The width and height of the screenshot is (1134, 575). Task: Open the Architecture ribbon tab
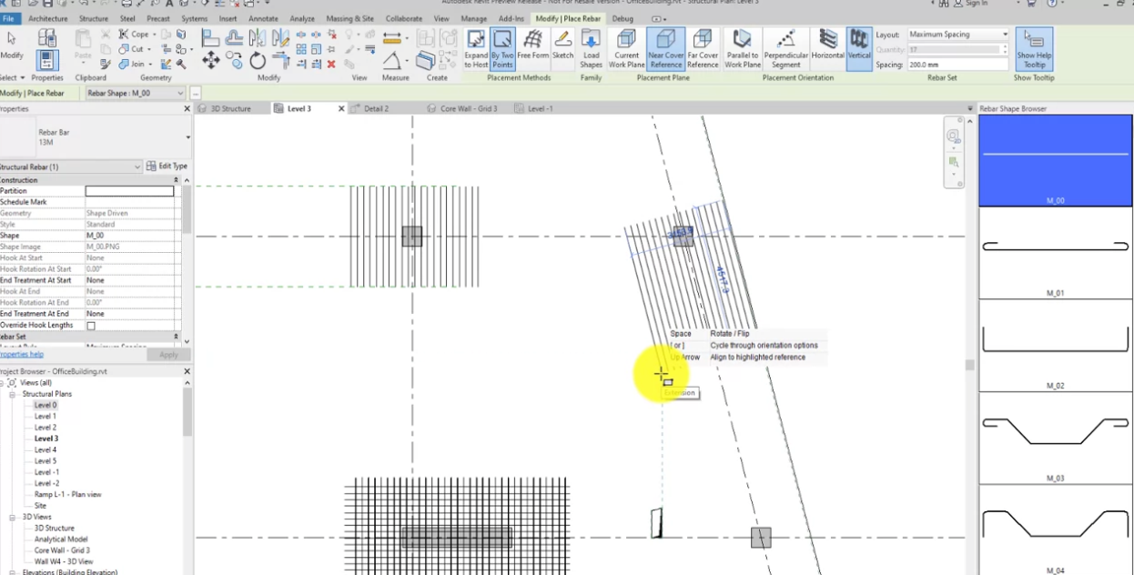[x=47, y=18]
